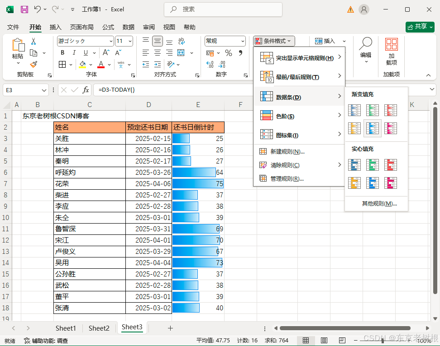This screenshot has width=440, height=346.
Task: Click the Save icon in title bar
Action: (24, 9)
